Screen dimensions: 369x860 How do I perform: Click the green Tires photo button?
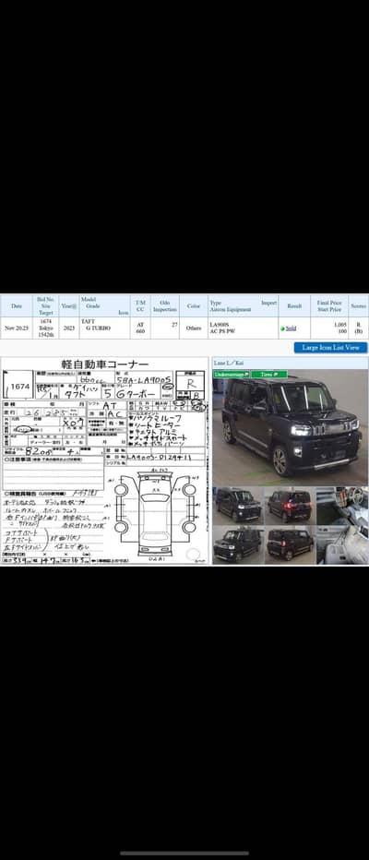point(269,374)
